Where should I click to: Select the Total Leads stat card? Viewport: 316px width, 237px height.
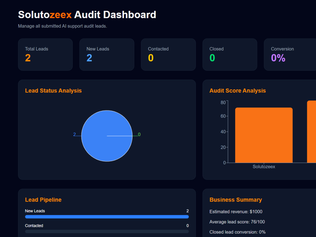point(45,55)
